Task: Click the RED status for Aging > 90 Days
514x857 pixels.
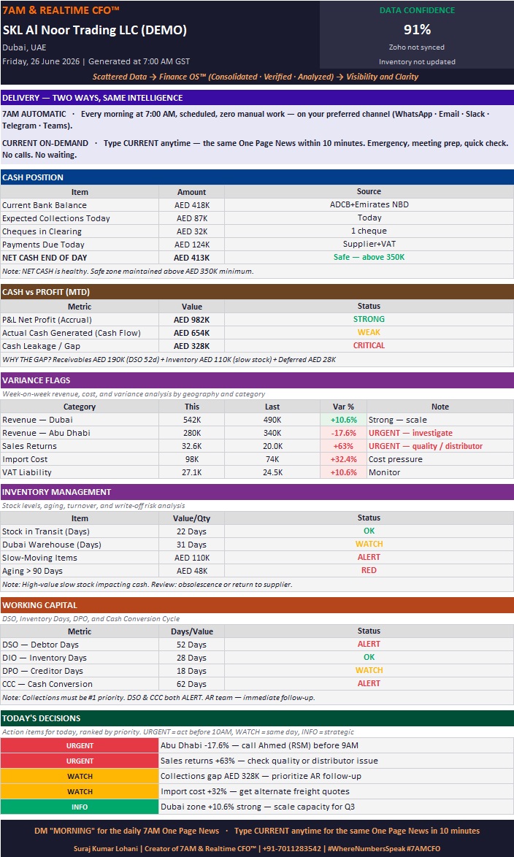Action: [369, 570]
